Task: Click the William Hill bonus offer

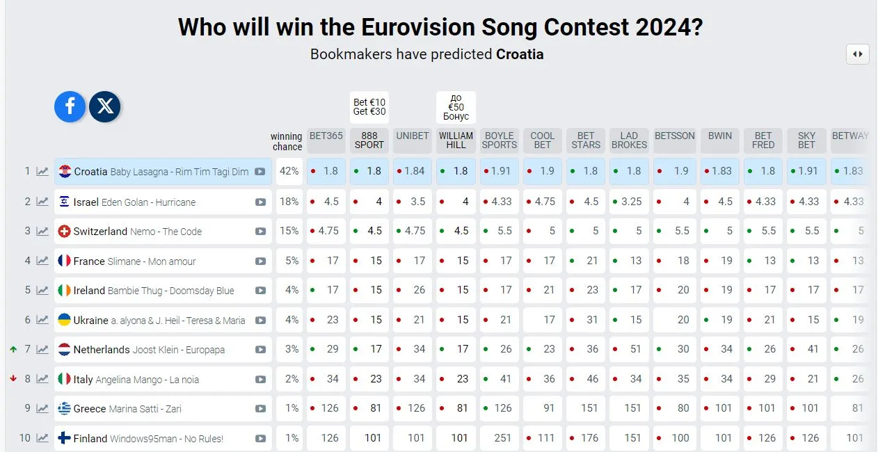Action: pyautogui.click(x=456, y=107)
